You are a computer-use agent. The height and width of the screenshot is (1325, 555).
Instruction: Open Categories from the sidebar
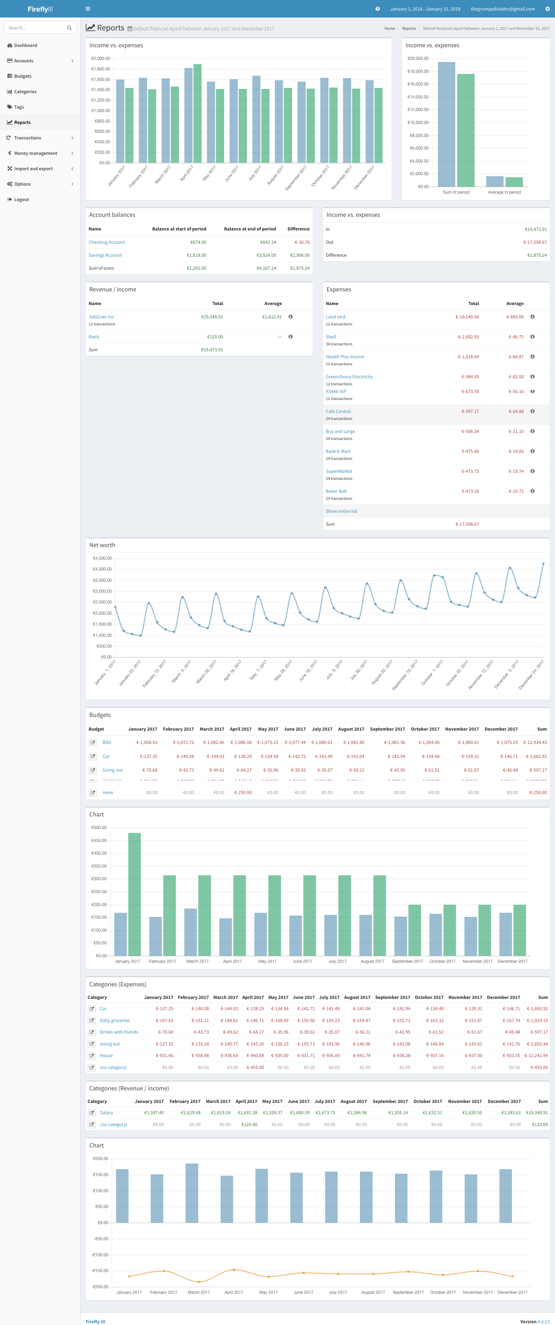tap(25, 91)
